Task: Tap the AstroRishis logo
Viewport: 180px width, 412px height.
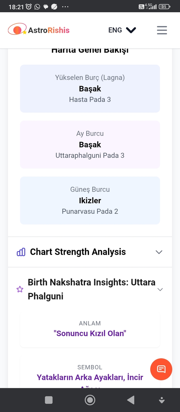Action: click(39, 30)
